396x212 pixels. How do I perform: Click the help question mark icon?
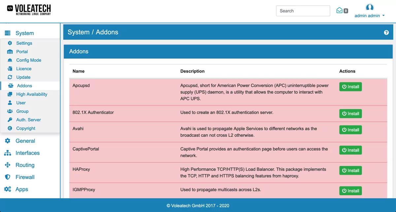(x=386, y=32)
